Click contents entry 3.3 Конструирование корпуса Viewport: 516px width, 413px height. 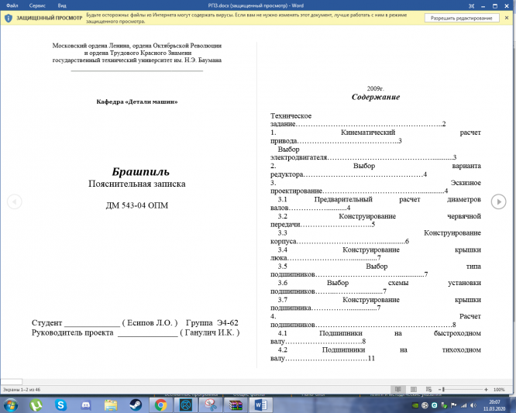[376, 237]
